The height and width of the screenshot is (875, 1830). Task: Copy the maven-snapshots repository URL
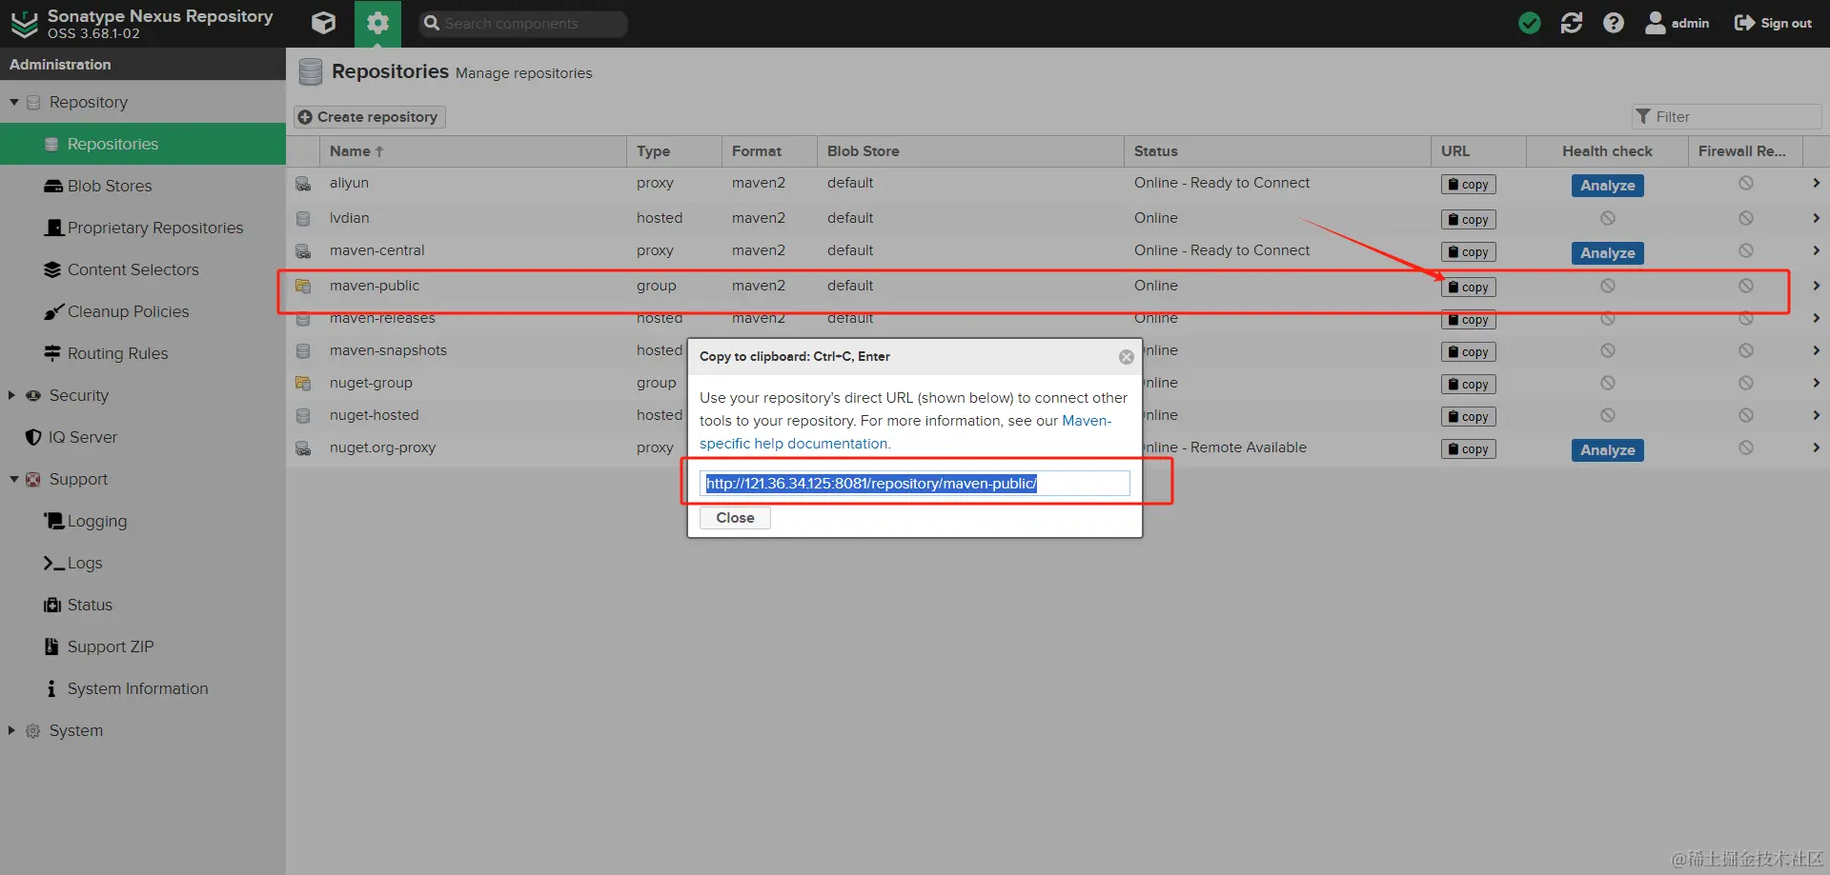coord(1468,352)
